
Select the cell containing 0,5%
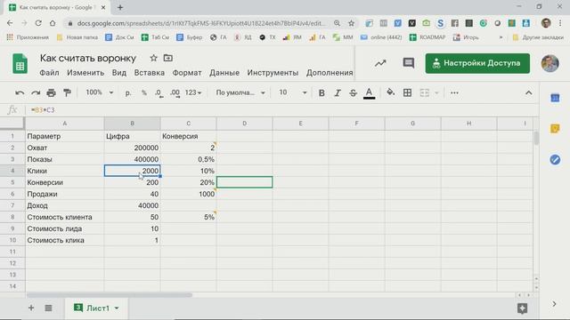tap(188, 159)
